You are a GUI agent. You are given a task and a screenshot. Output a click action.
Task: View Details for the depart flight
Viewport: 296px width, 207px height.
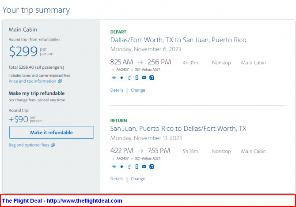tap(117, 90)
